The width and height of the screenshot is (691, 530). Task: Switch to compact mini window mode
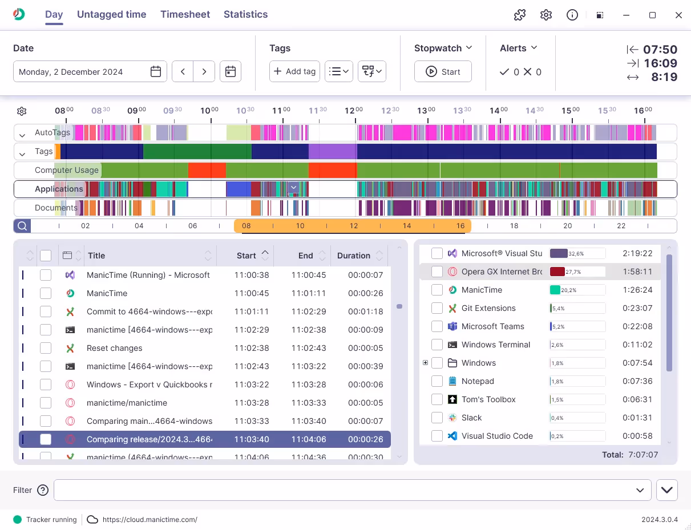point(600,15)
